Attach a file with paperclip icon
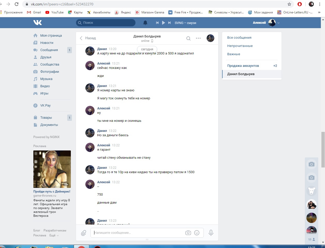325x248 pixels. coord(84,233)
